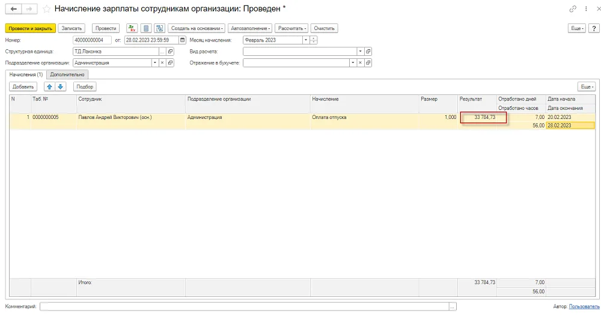Click Подбор button
This screenshot has width=601, height=316.
pos(85,87)
